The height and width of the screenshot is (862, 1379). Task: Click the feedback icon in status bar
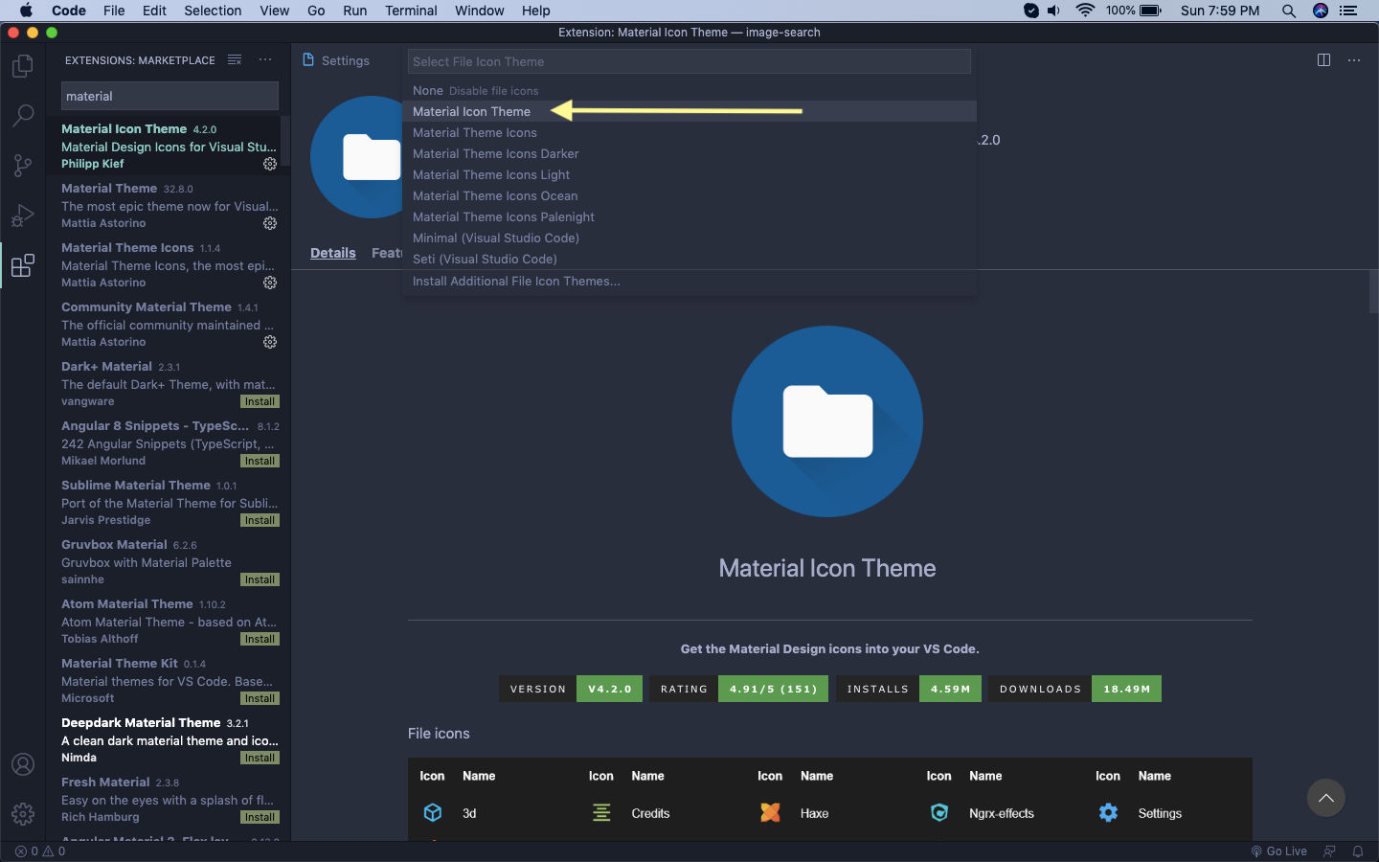[x=1329, y=851]
